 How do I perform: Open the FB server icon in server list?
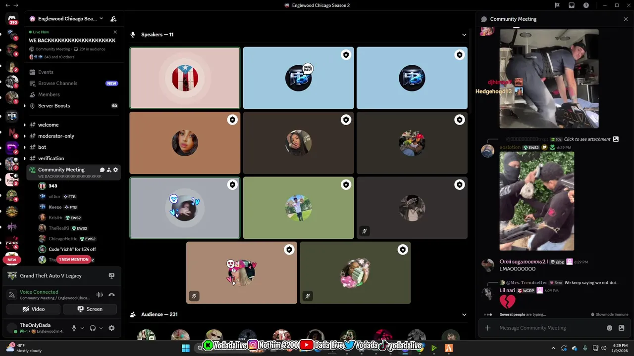[x=12, y=116]
